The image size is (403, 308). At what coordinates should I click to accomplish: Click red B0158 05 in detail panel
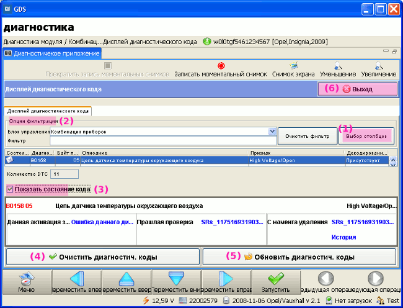[19, 206]
